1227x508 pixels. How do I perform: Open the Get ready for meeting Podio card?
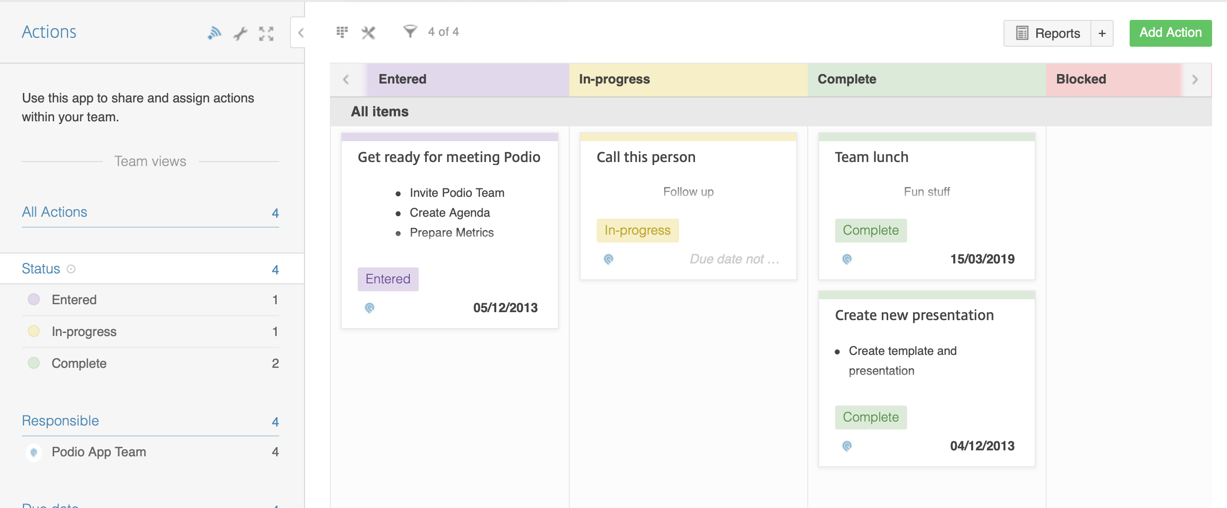(449, 158)
